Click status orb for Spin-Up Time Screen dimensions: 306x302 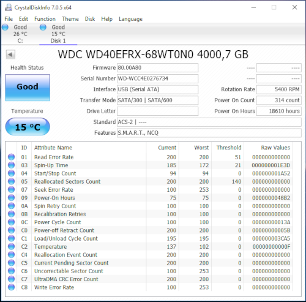click(12, 165)
